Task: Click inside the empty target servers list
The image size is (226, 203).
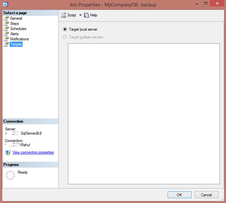Action: [144, 114]
